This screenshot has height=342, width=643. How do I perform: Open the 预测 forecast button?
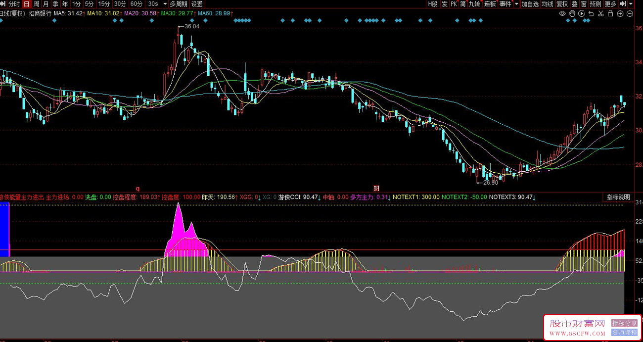click(596, 3)
